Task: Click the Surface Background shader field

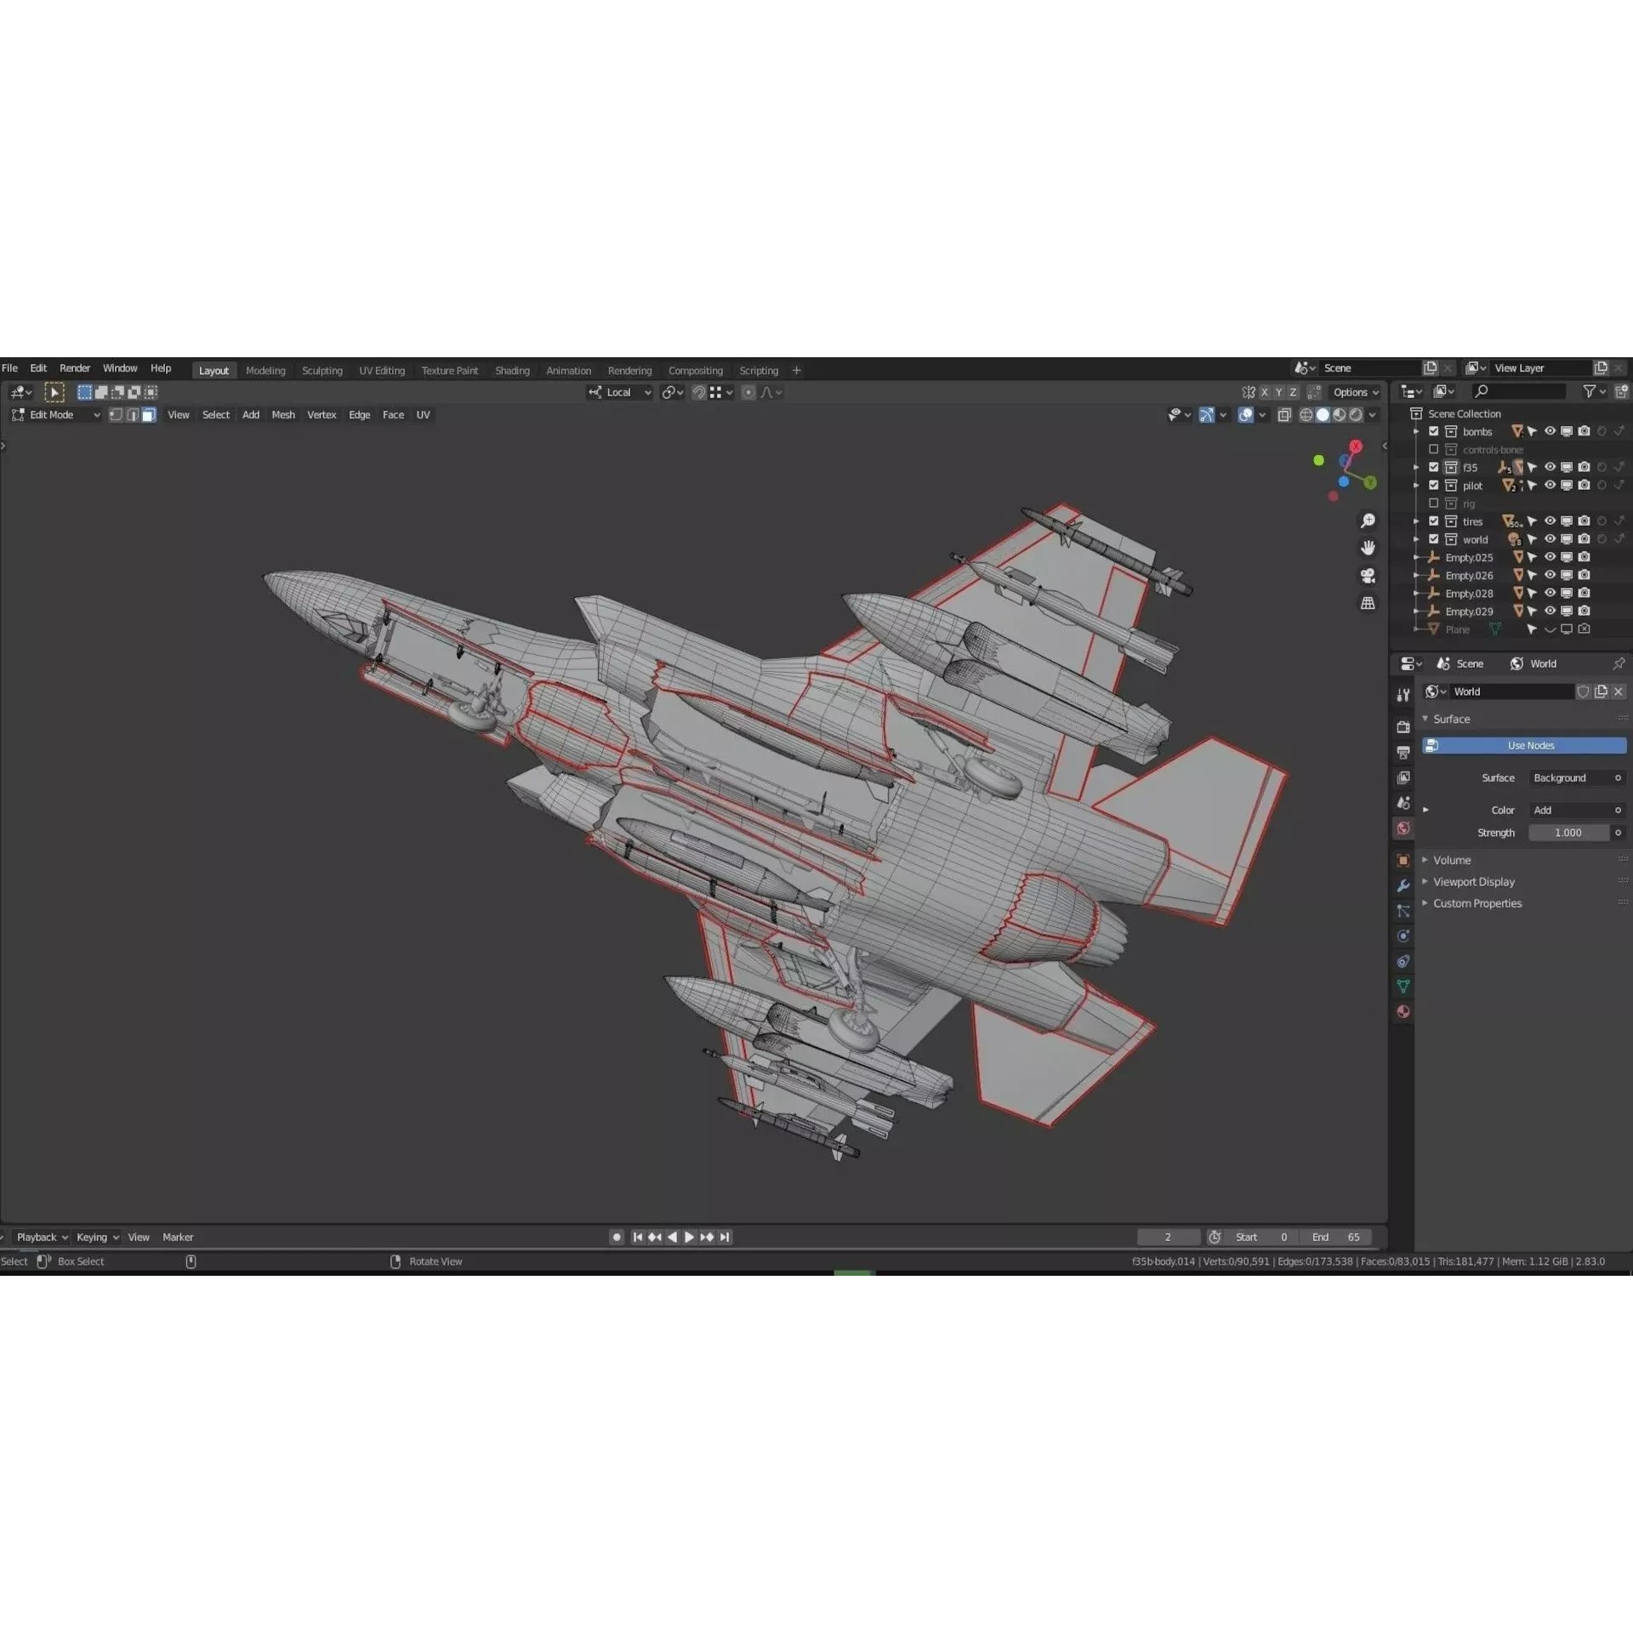Action: coord(1577,778)
